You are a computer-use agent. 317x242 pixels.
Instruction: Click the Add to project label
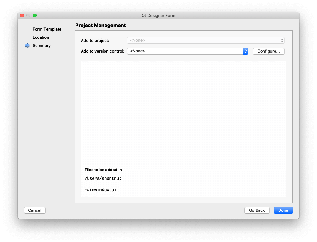click(95, 40)
